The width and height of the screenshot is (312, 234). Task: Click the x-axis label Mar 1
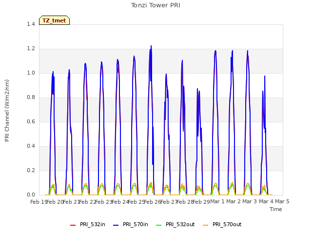click(217, 201)
